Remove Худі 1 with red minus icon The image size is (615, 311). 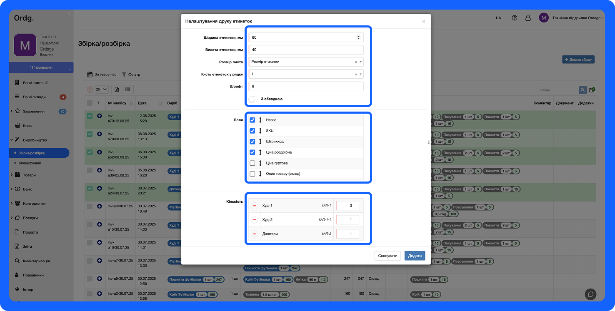pyautogui.click(x=254, y=206)
